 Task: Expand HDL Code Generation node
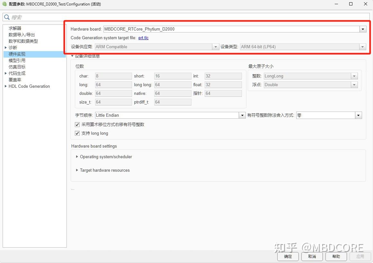(x=5, y=86)
